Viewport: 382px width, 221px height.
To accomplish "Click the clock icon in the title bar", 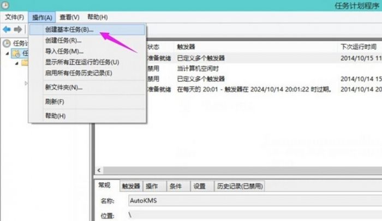I will tap(5, 5).
